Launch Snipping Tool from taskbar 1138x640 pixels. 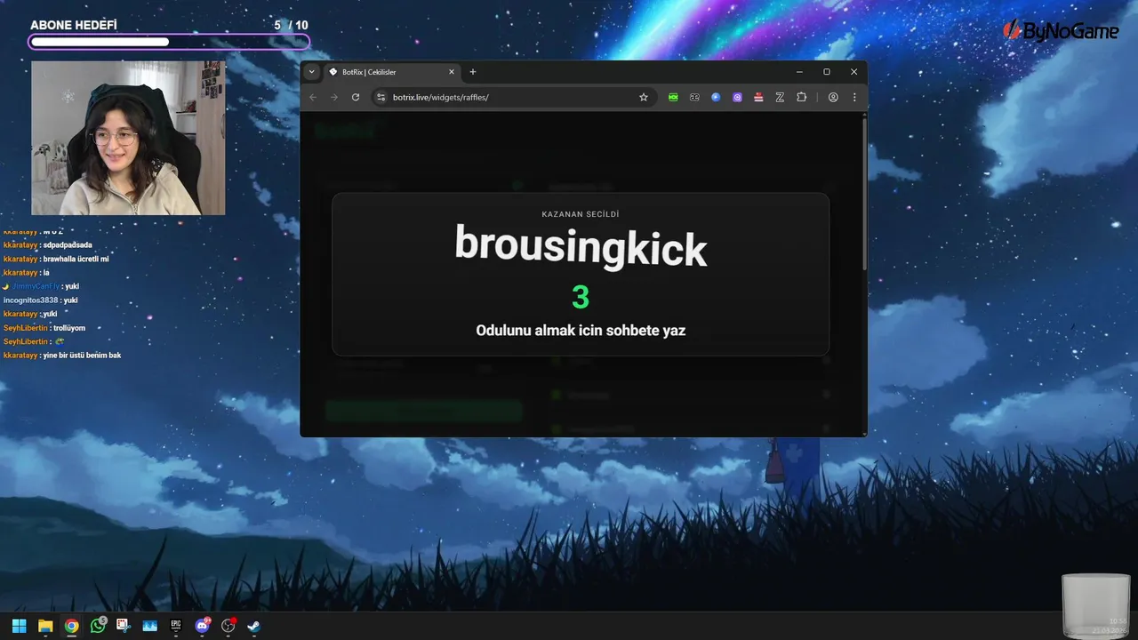pyautogui.click(x=123, y=626)
